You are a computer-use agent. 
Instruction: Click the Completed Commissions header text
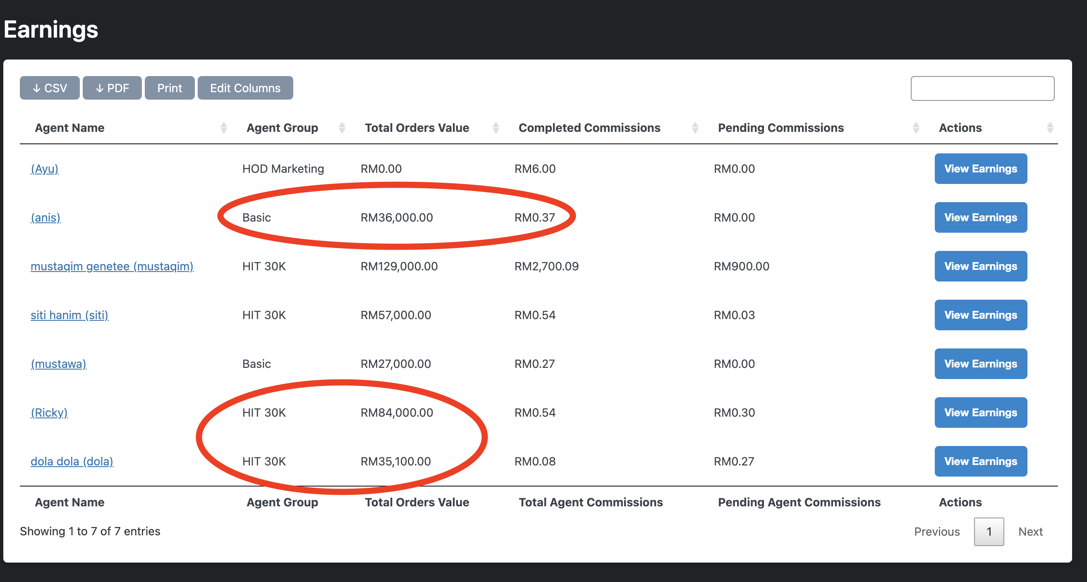click(589, 128)
